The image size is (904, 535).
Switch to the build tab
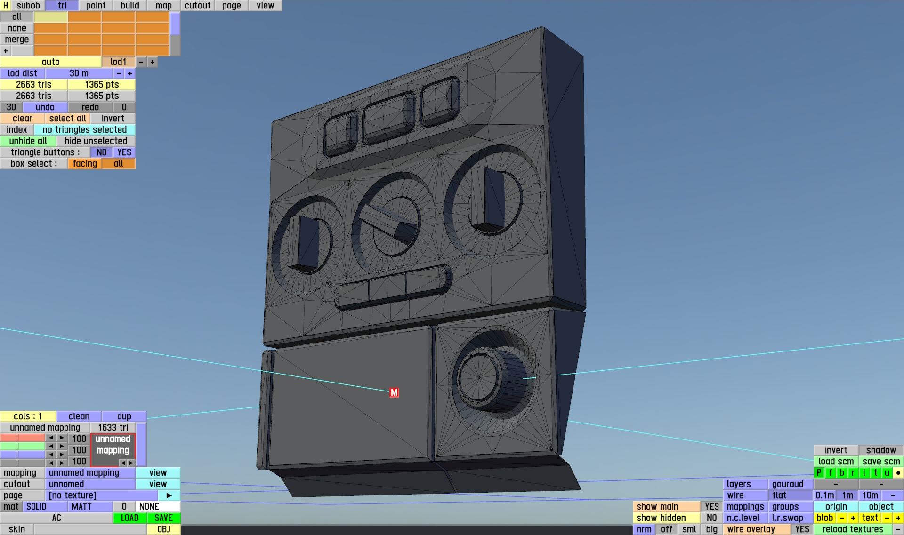pos(129,6)
